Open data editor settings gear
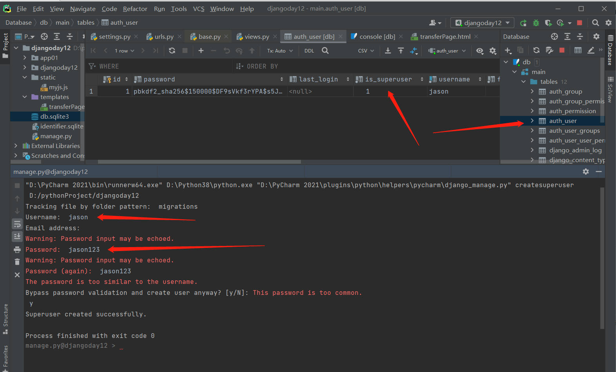This screenshot has height=372, width=616. (x=493, y=51)
